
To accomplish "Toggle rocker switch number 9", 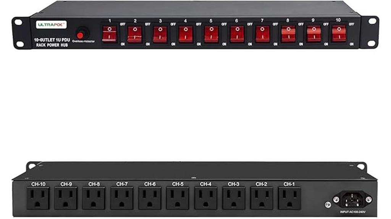I will click(314, 34).
